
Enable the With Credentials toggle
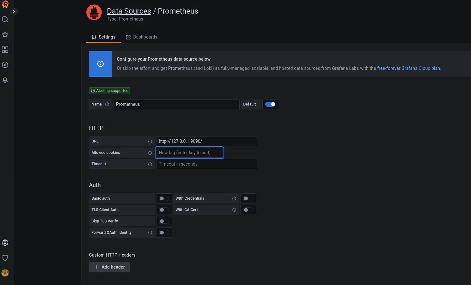coord(248,198)
